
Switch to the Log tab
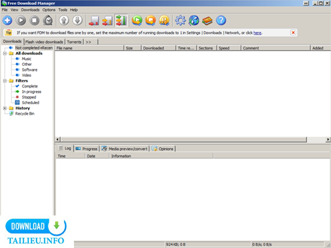tap(65, 148)
